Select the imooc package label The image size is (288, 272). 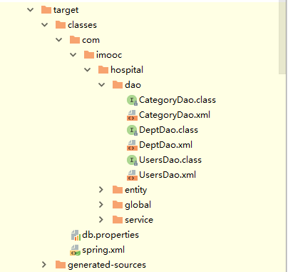pyautogui.click(x=109, y=55)
